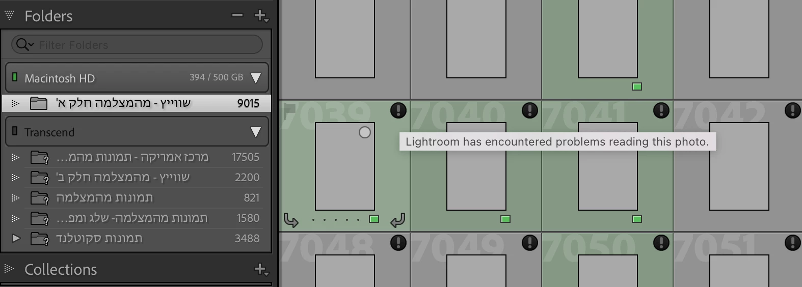Viewport: 802px width, 287px height.
Task: Select the תמונות מהמצלמה folder with 821 photos
Action: click(136, 197)
